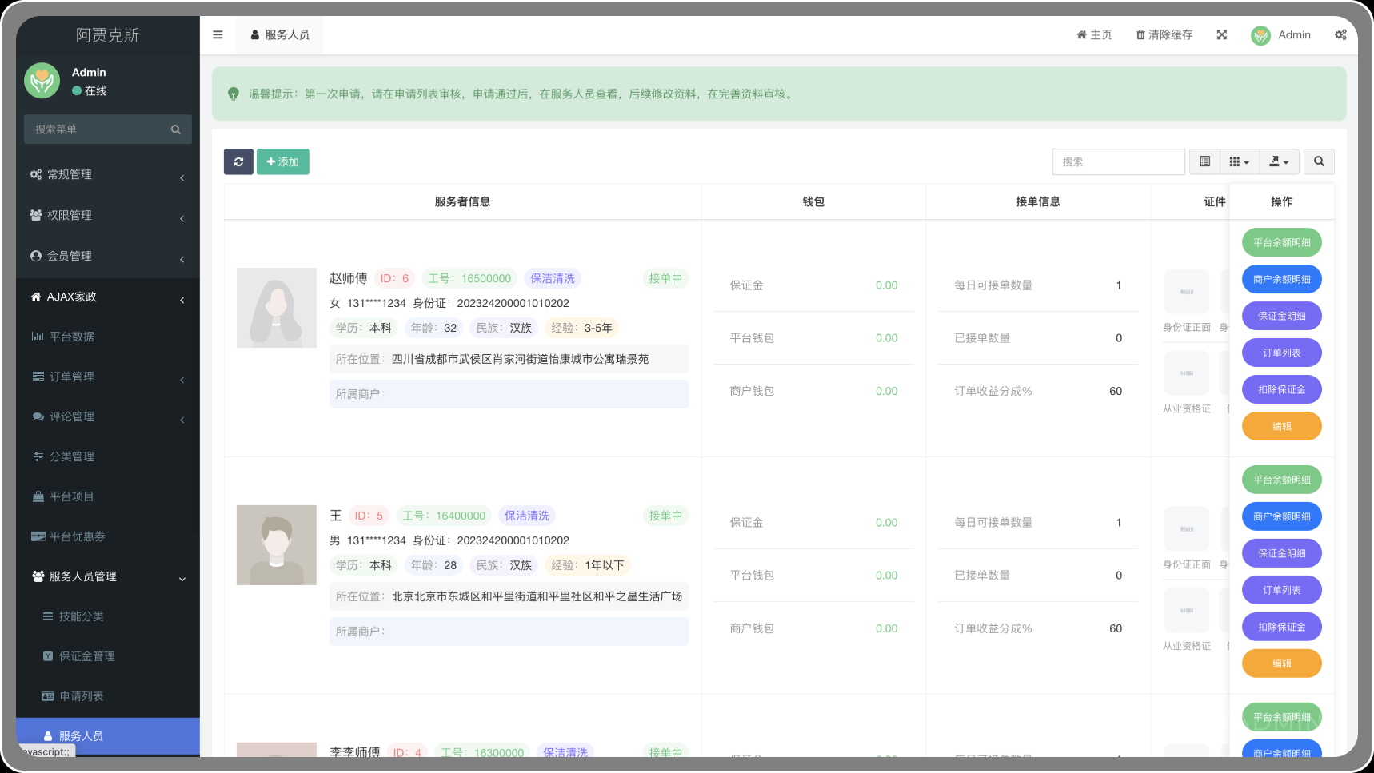This screenshot has height=773, width=1374.
Task: Click 编辑 button for 赵师傅
Action: coord(1281,427)
